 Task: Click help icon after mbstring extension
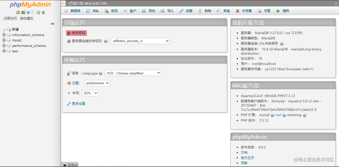pyautogui.click(x=305, y=115)
